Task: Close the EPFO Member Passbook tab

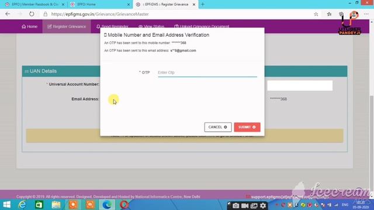Action: (63, 5)
